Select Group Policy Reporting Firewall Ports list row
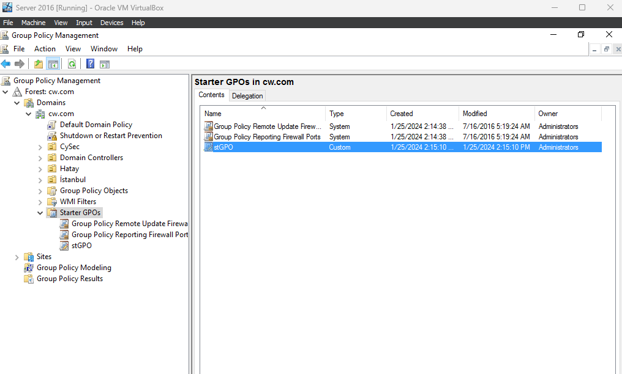 tap(402, 137)
